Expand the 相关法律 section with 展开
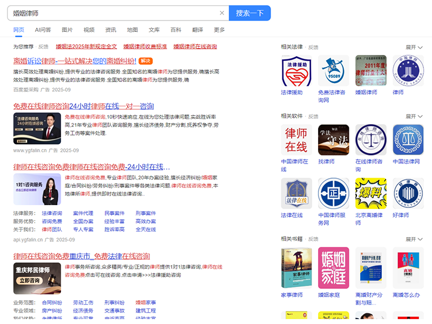 (414, 48)
